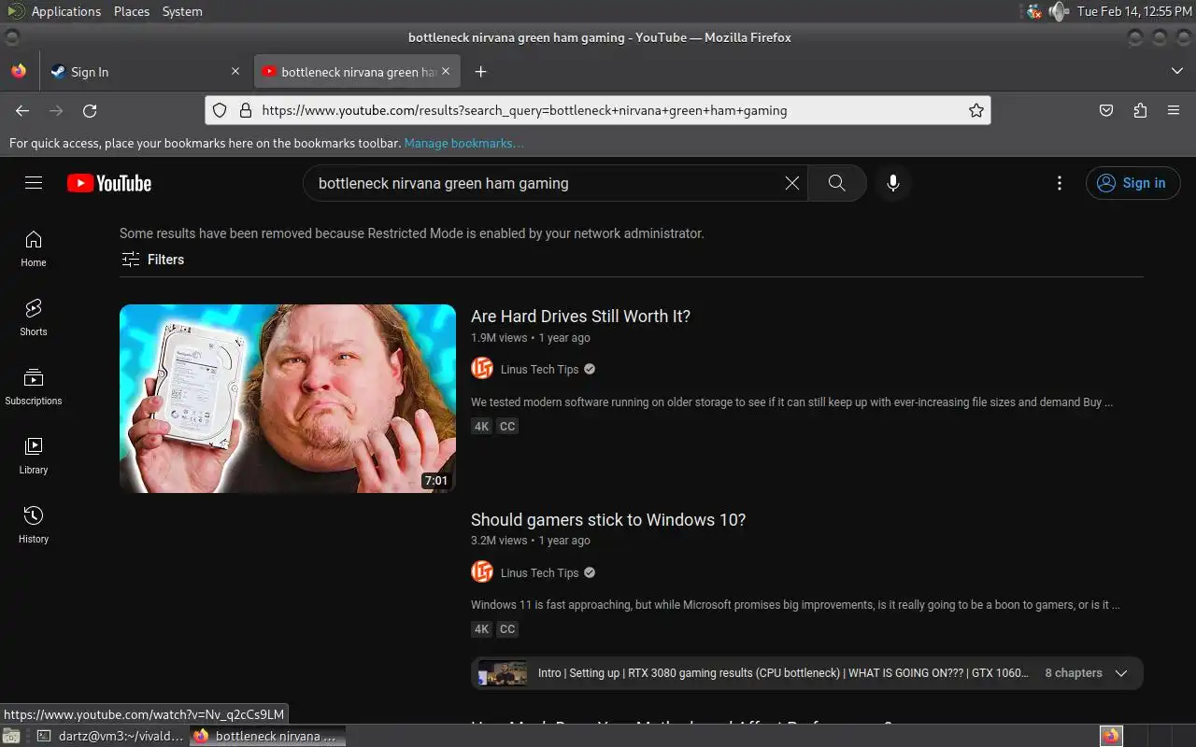Go forward with Firefox forward arrow
Screen dimensions: 1196x747
(x=56, y=110)
